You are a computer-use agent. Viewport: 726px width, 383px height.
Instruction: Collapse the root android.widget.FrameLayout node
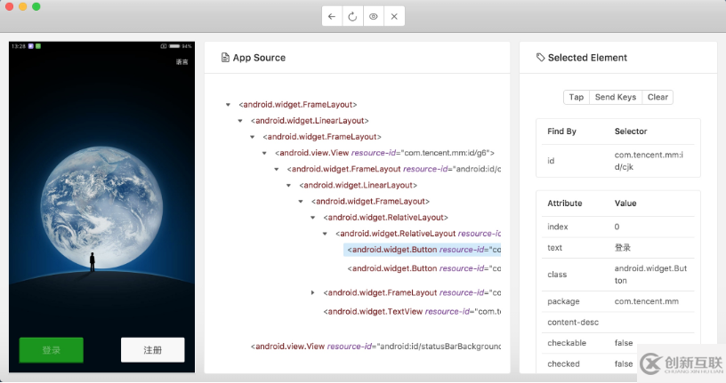tap(228, 105)
